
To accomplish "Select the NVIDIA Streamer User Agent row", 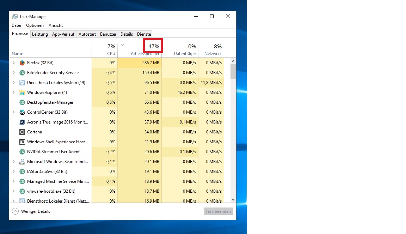I will 117,151.
